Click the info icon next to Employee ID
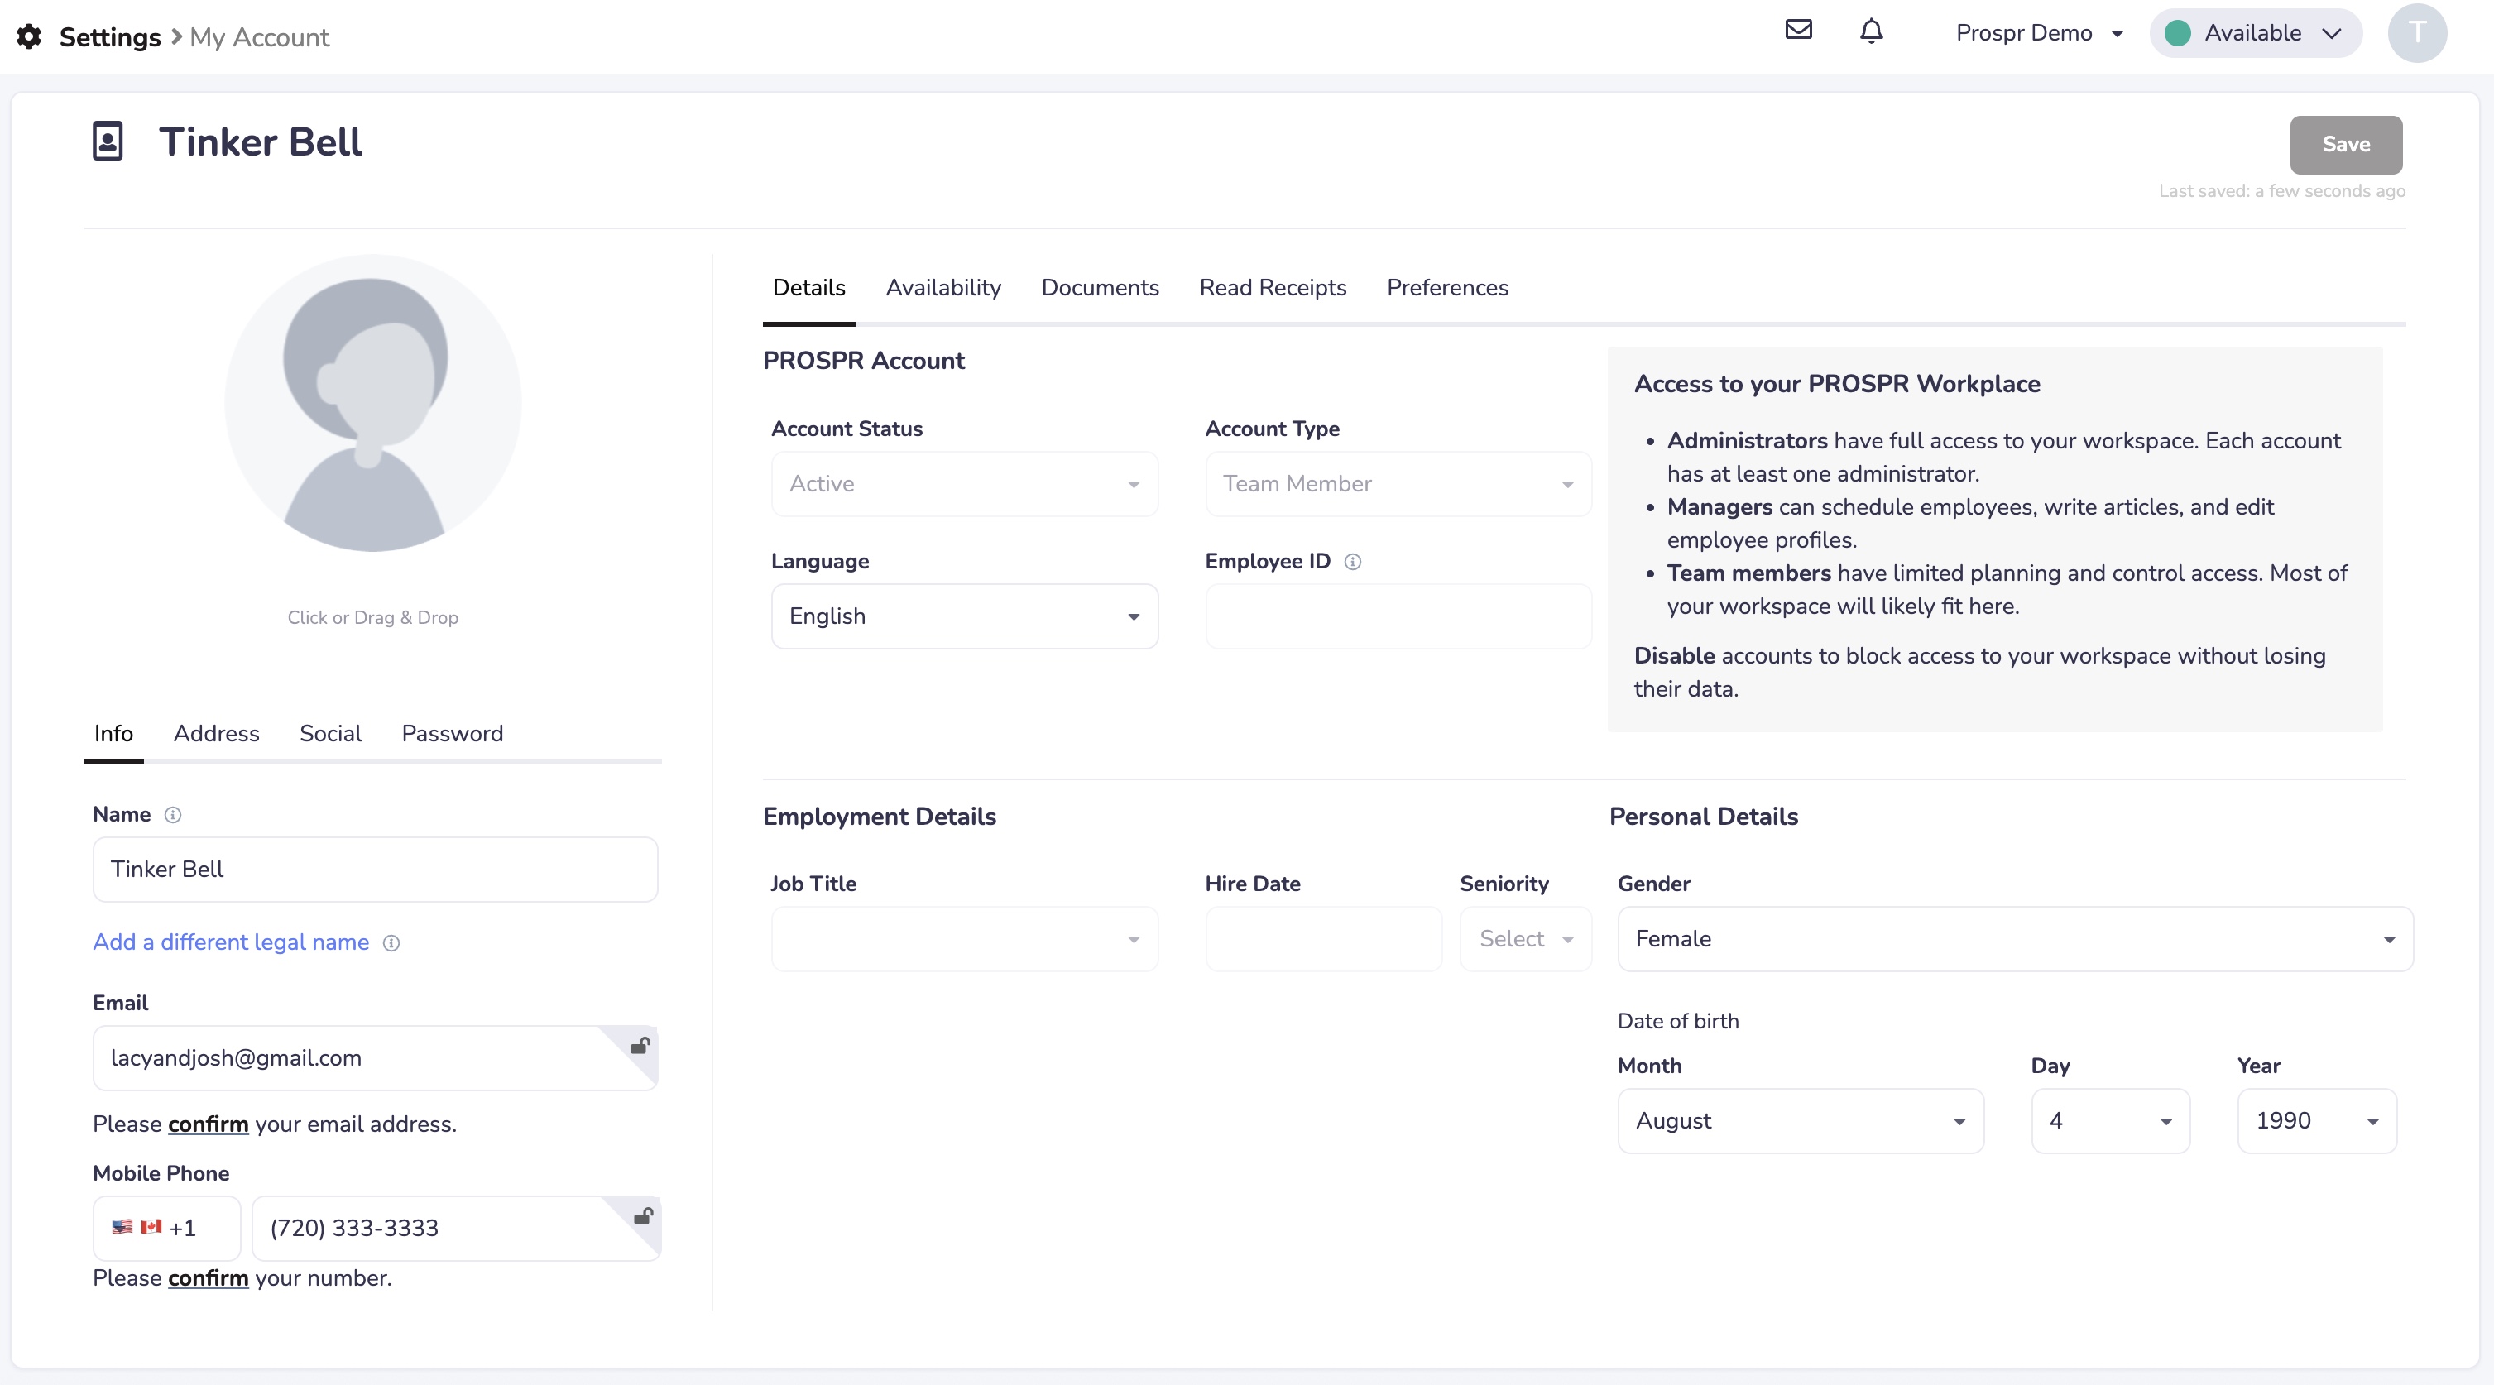 click(1353, 561)
